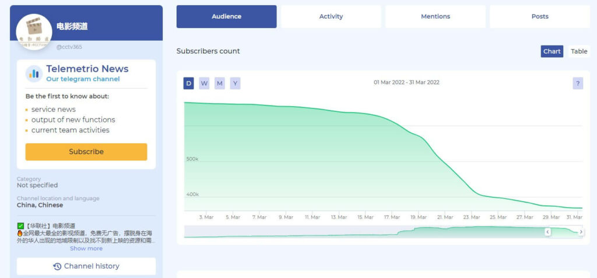This screenshot has height=278, width=597.
Task: Click the yellow Subscribe button
Action: 86,152
